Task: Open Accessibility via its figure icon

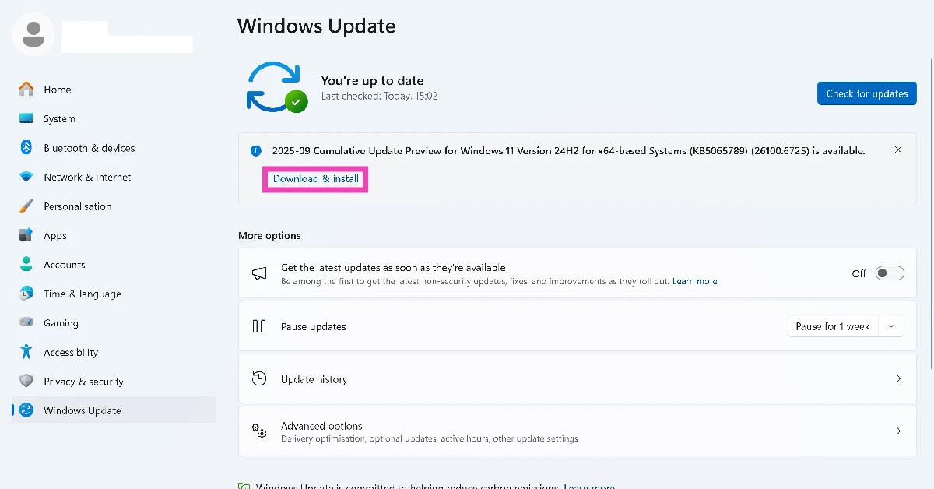Action: [x=26, y=352]
